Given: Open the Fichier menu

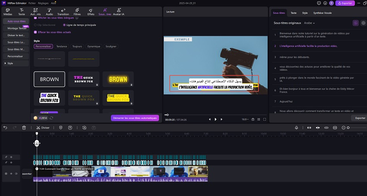Looking at the screenshot, I should pyautogui.click(x=32, y=3).
